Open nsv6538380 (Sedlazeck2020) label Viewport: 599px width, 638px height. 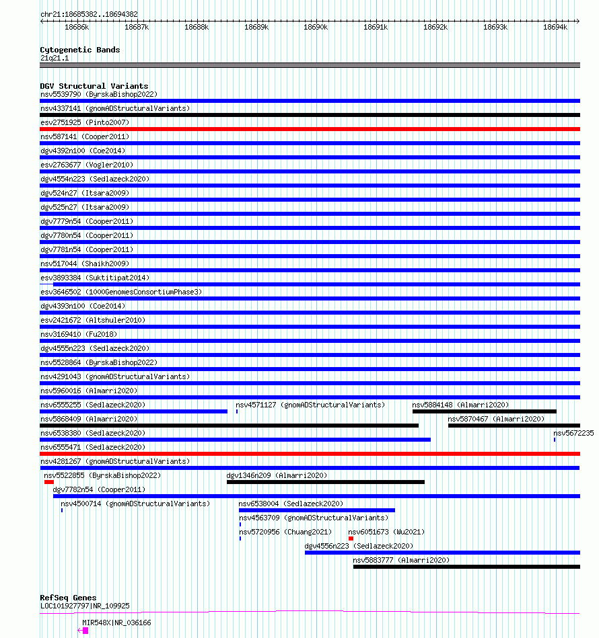93,434
